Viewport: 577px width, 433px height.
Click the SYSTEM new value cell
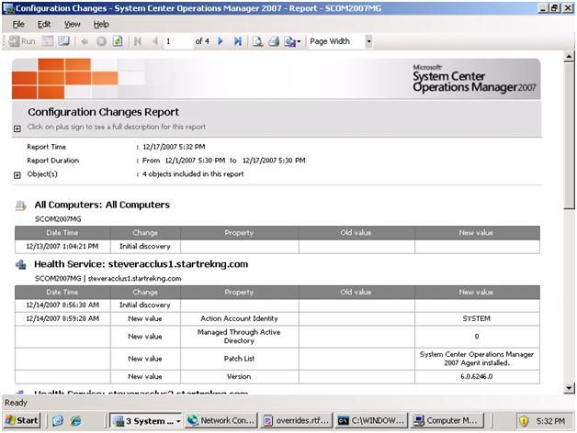[477, 318]
